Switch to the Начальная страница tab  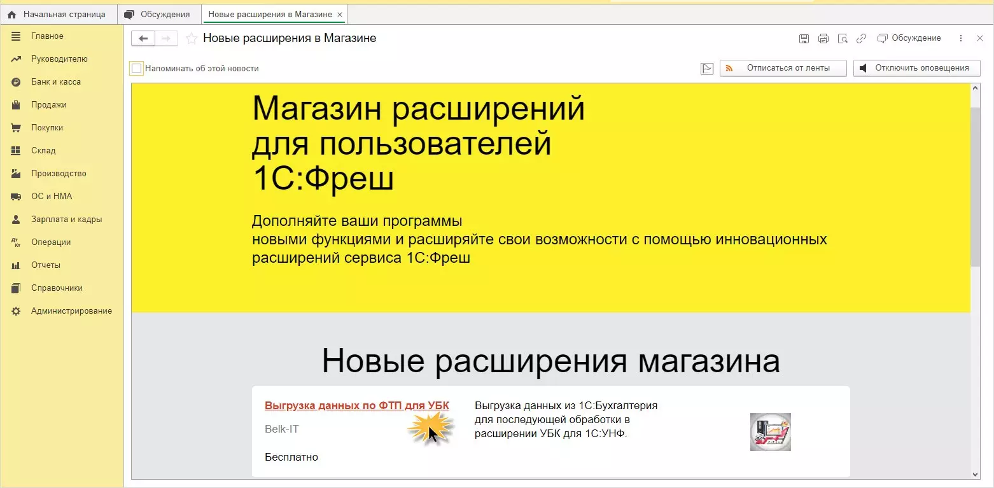57,14
